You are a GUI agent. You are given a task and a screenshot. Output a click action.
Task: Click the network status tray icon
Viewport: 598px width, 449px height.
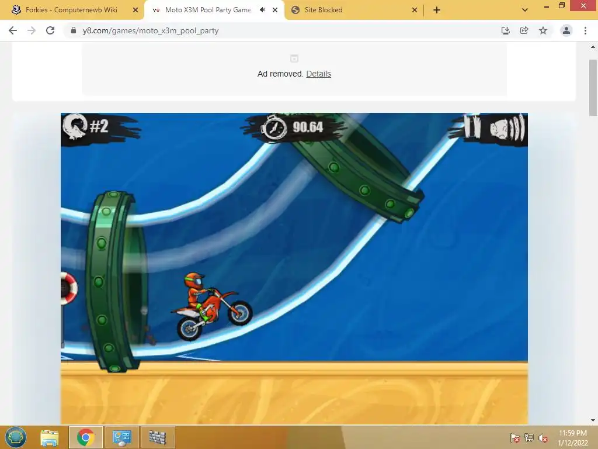pos(529,438)
